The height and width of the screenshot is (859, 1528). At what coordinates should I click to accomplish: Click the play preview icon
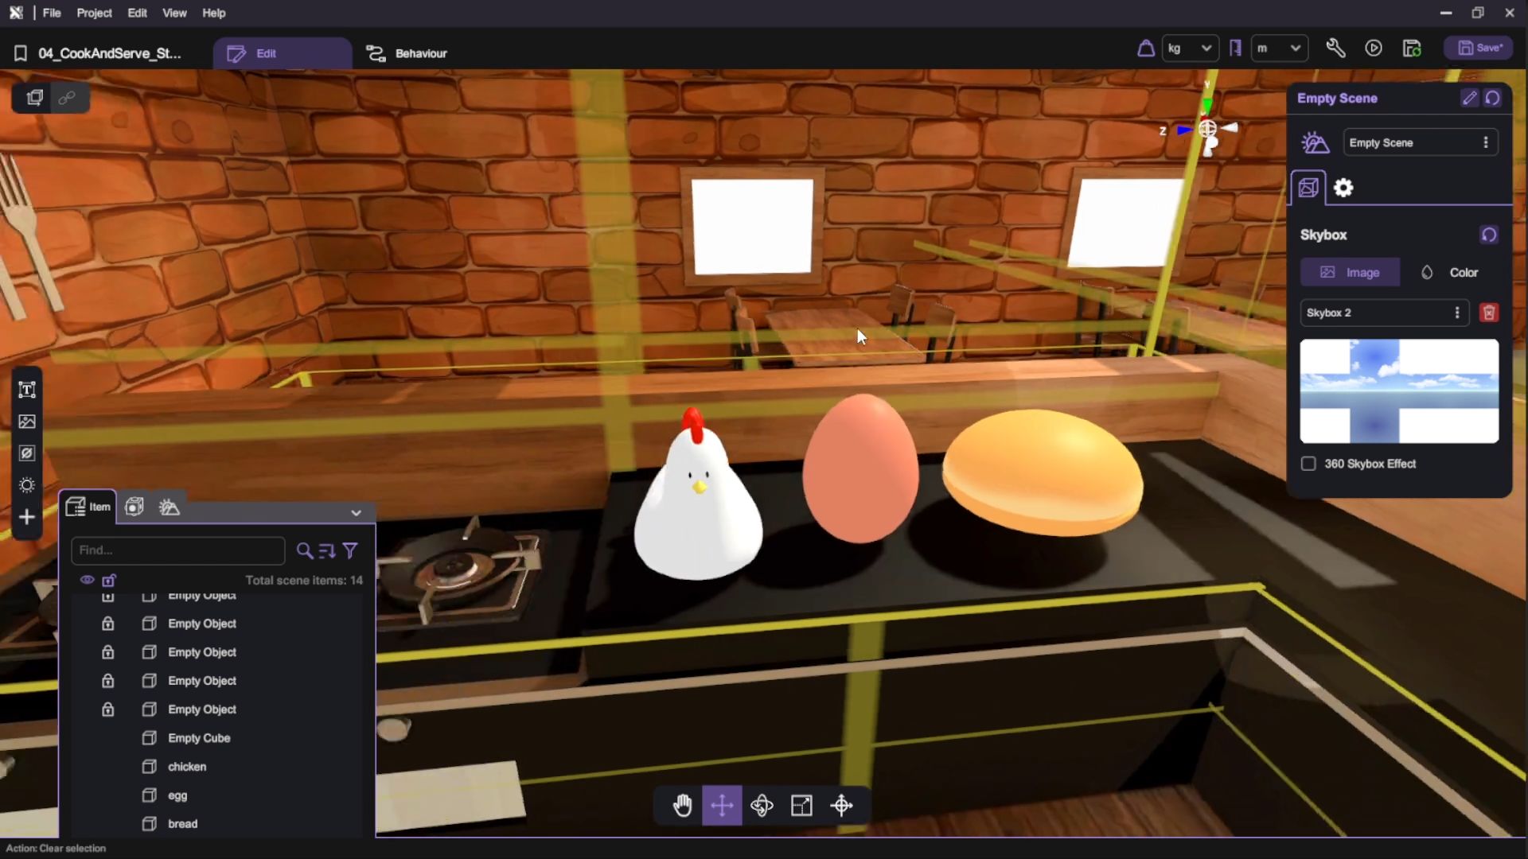pyautogui.click(x=1374, y=49)
